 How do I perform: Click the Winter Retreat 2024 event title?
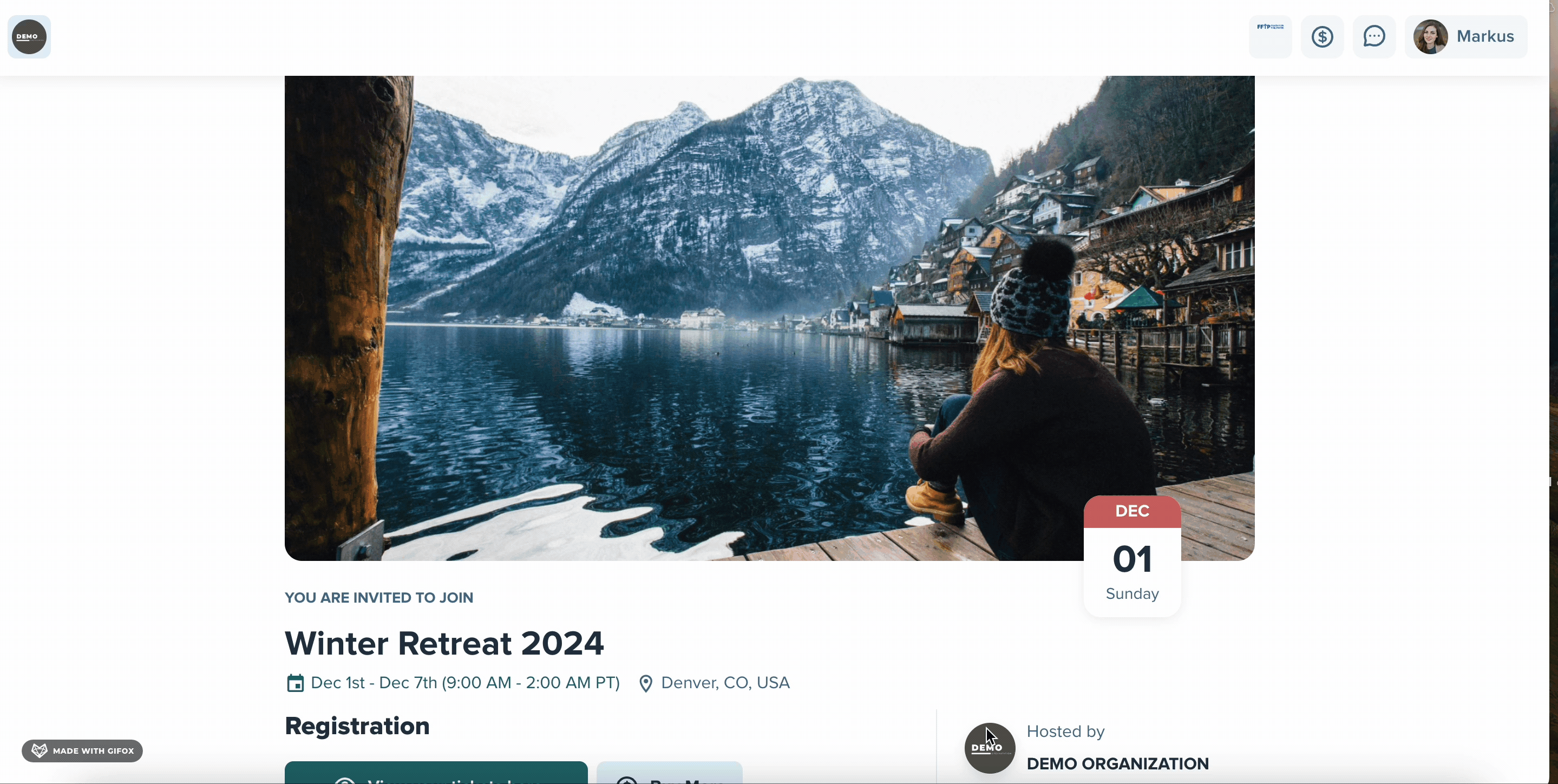pos(444,643)
